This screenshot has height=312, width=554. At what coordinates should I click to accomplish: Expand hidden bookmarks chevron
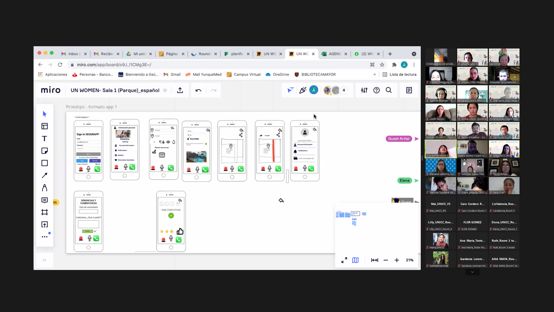[375, 74]
